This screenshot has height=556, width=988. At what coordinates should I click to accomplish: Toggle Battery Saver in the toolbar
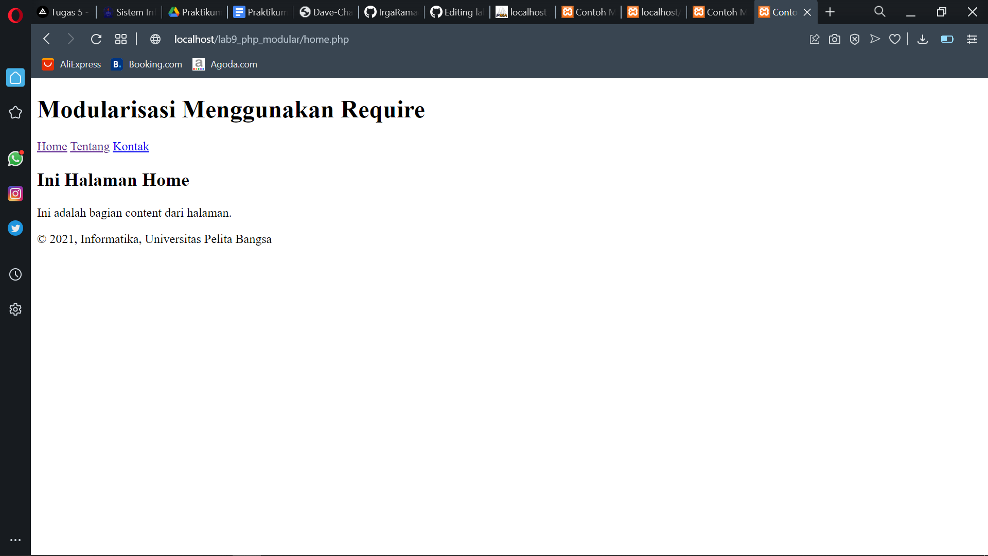(947, 39)
